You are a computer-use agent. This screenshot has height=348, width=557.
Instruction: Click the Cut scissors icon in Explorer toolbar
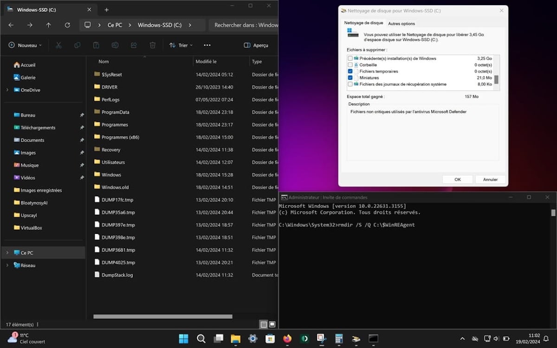58,45
